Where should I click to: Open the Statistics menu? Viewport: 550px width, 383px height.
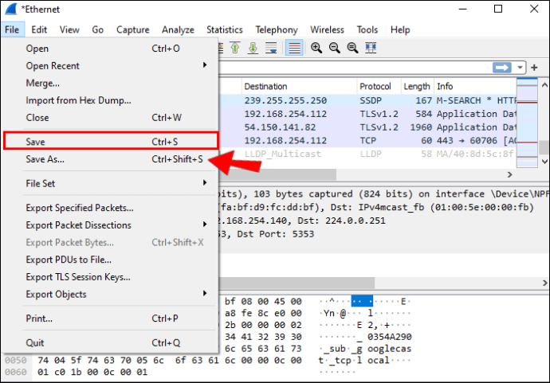click(225, 29)
